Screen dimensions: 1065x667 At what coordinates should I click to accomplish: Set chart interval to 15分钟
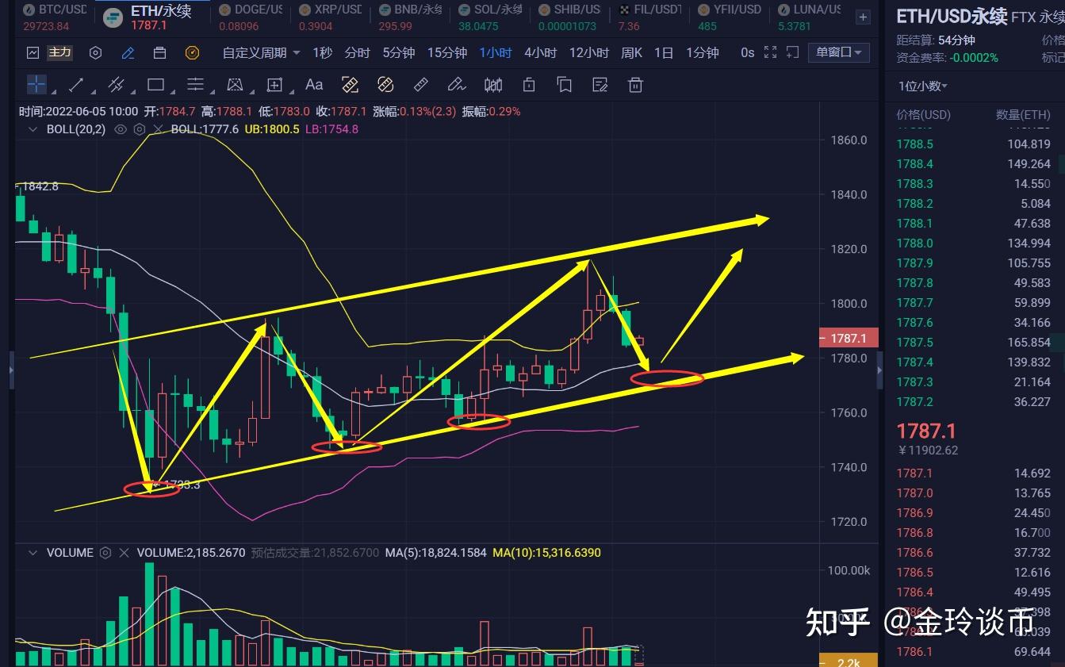[447, 53]
